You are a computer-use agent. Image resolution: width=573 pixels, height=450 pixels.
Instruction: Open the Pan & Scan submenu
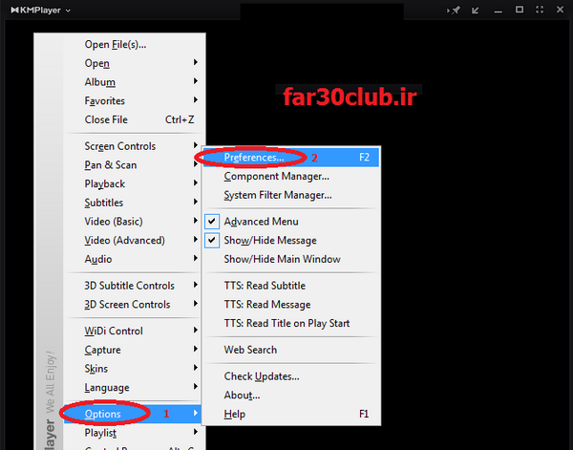[x=134, y=165]
